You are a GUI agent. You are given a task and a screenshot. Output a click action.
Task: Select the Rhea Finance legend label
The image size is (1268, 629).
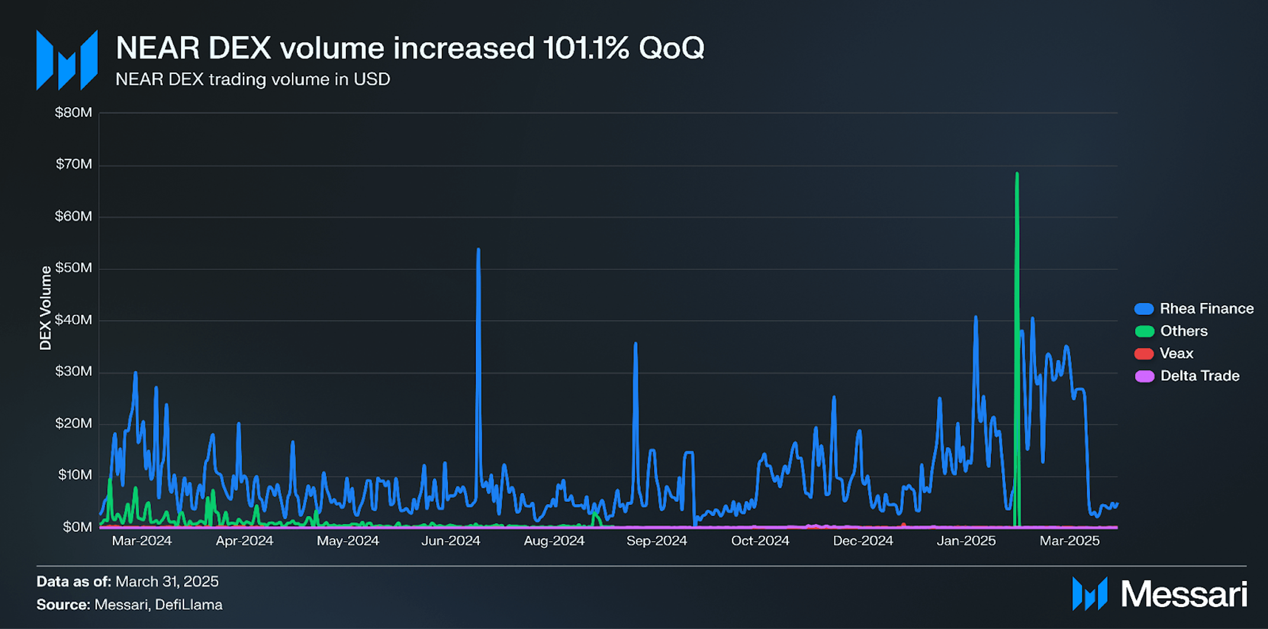point(1206,309)
